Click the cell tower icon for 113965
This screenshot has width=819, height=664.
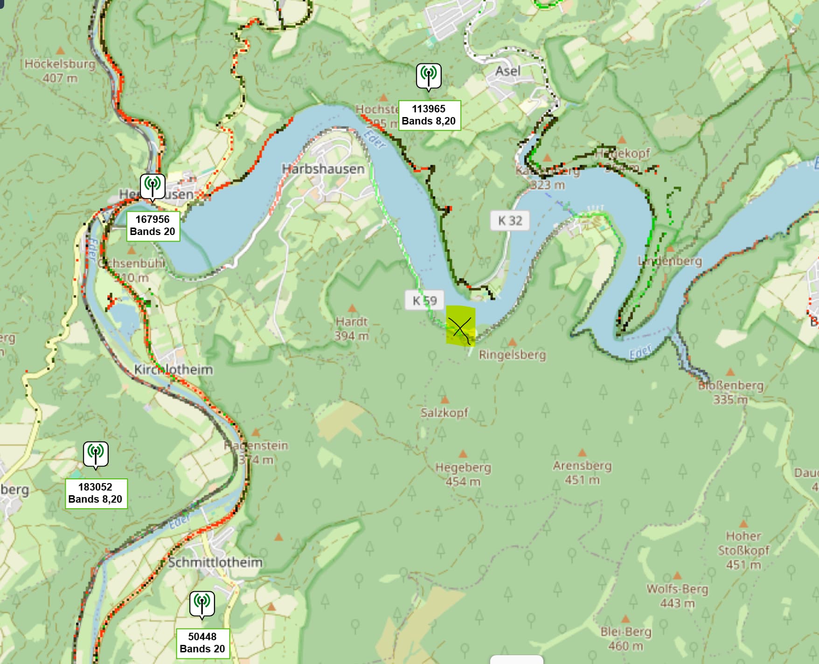(x=429, y=76)
